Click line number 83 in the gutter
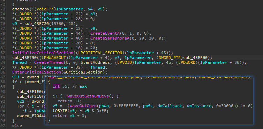The width and height of the screenshot is (263, 129). pyautogui.click(x=3, y=58)
